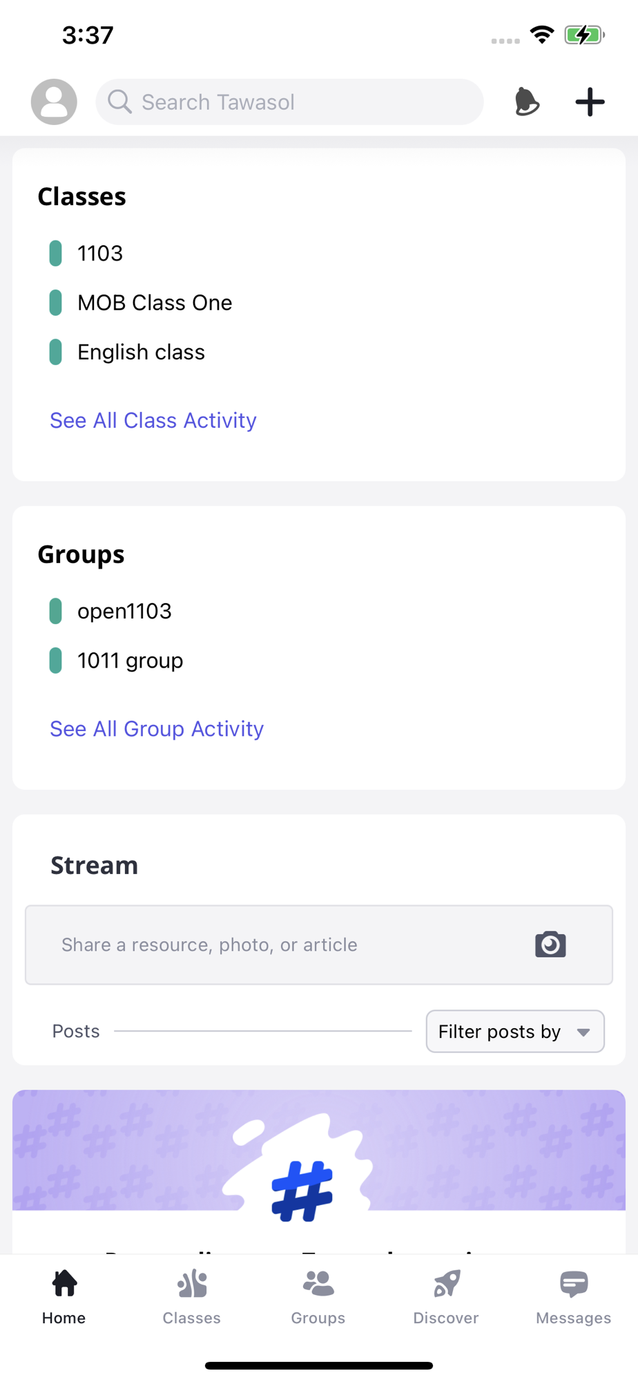Tap the magnifier search icon
This screenshot has width=638, height=1382.
tap(119, 102)
